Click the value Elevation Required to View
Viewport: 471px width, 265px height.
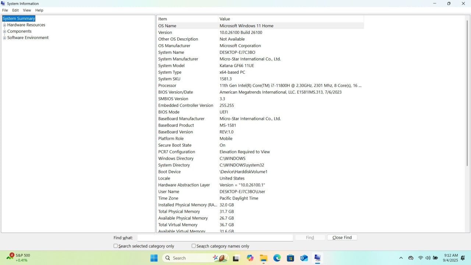245,152
